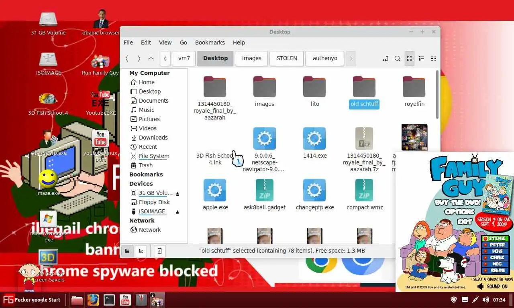Reveal earlier path segments with left chevron

pos(165,58)
